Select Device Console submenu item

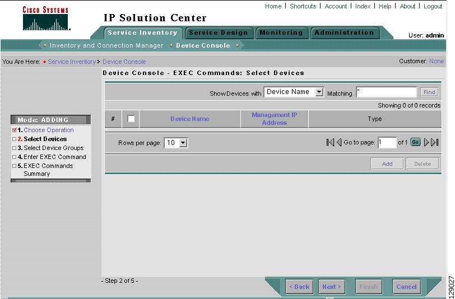203,45
